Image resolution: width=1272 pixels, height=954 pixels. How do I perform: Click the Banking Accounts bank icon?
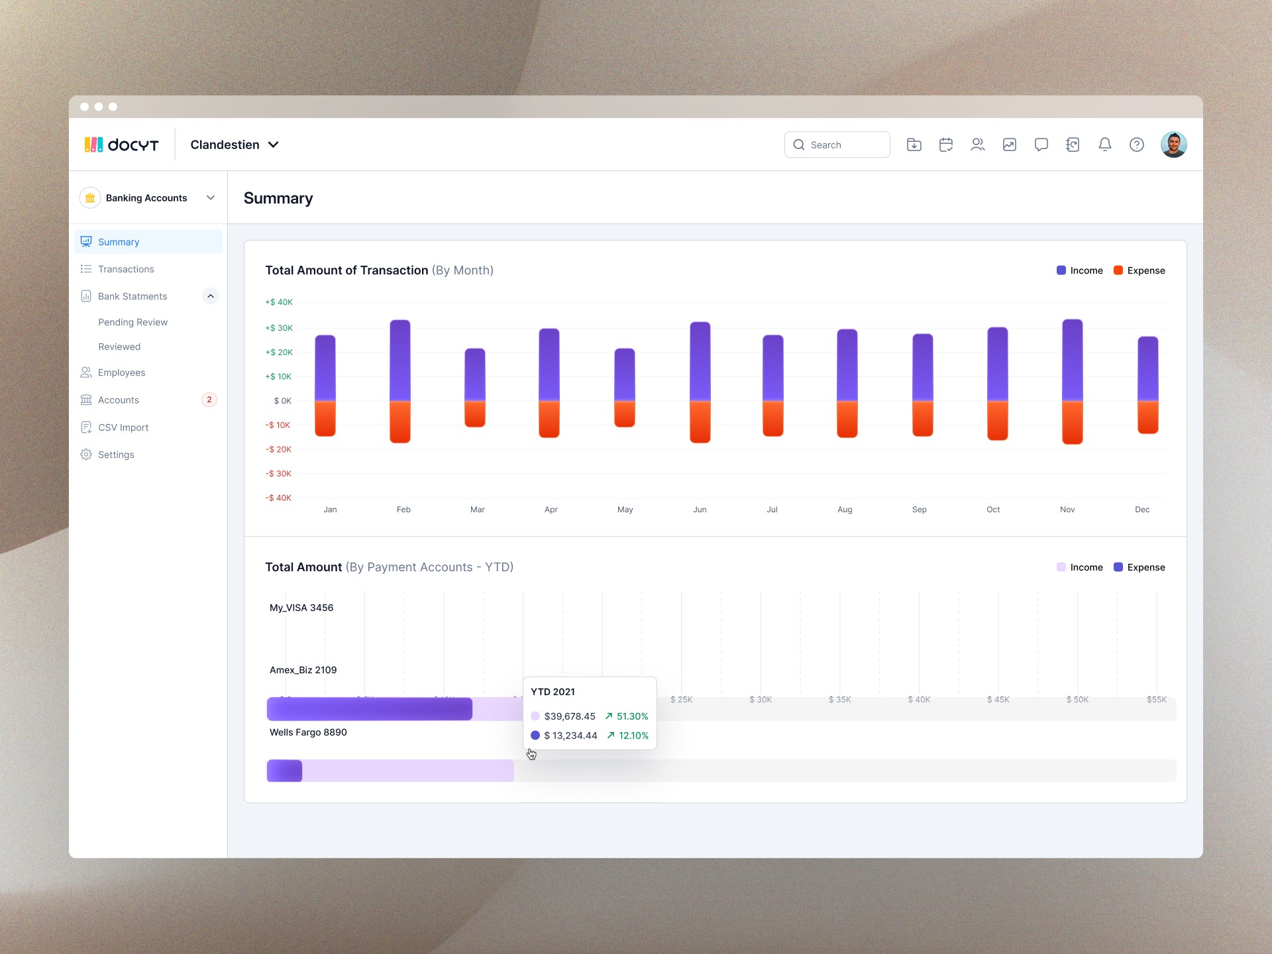(x=90, y=197)
